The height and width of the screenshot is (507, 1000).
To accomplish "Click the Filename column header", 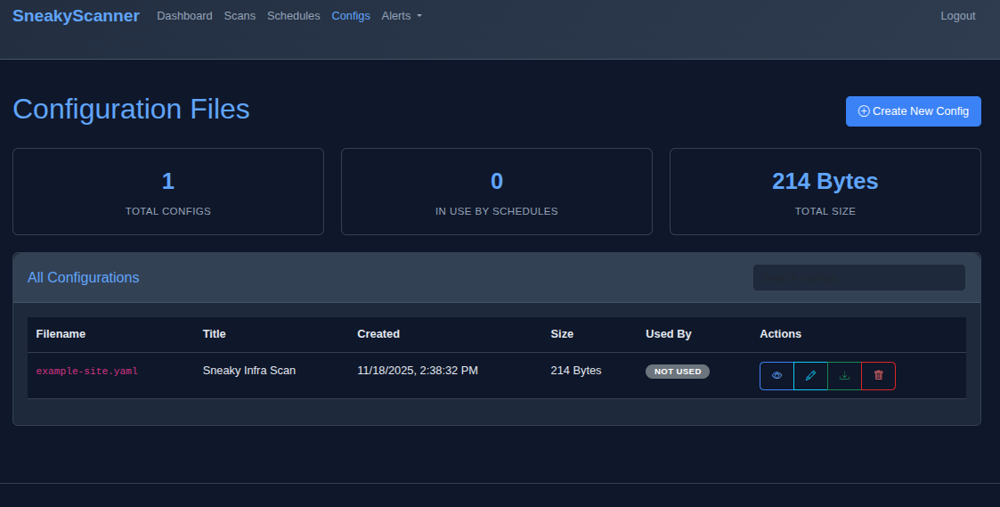I will [x=61, y=334].
